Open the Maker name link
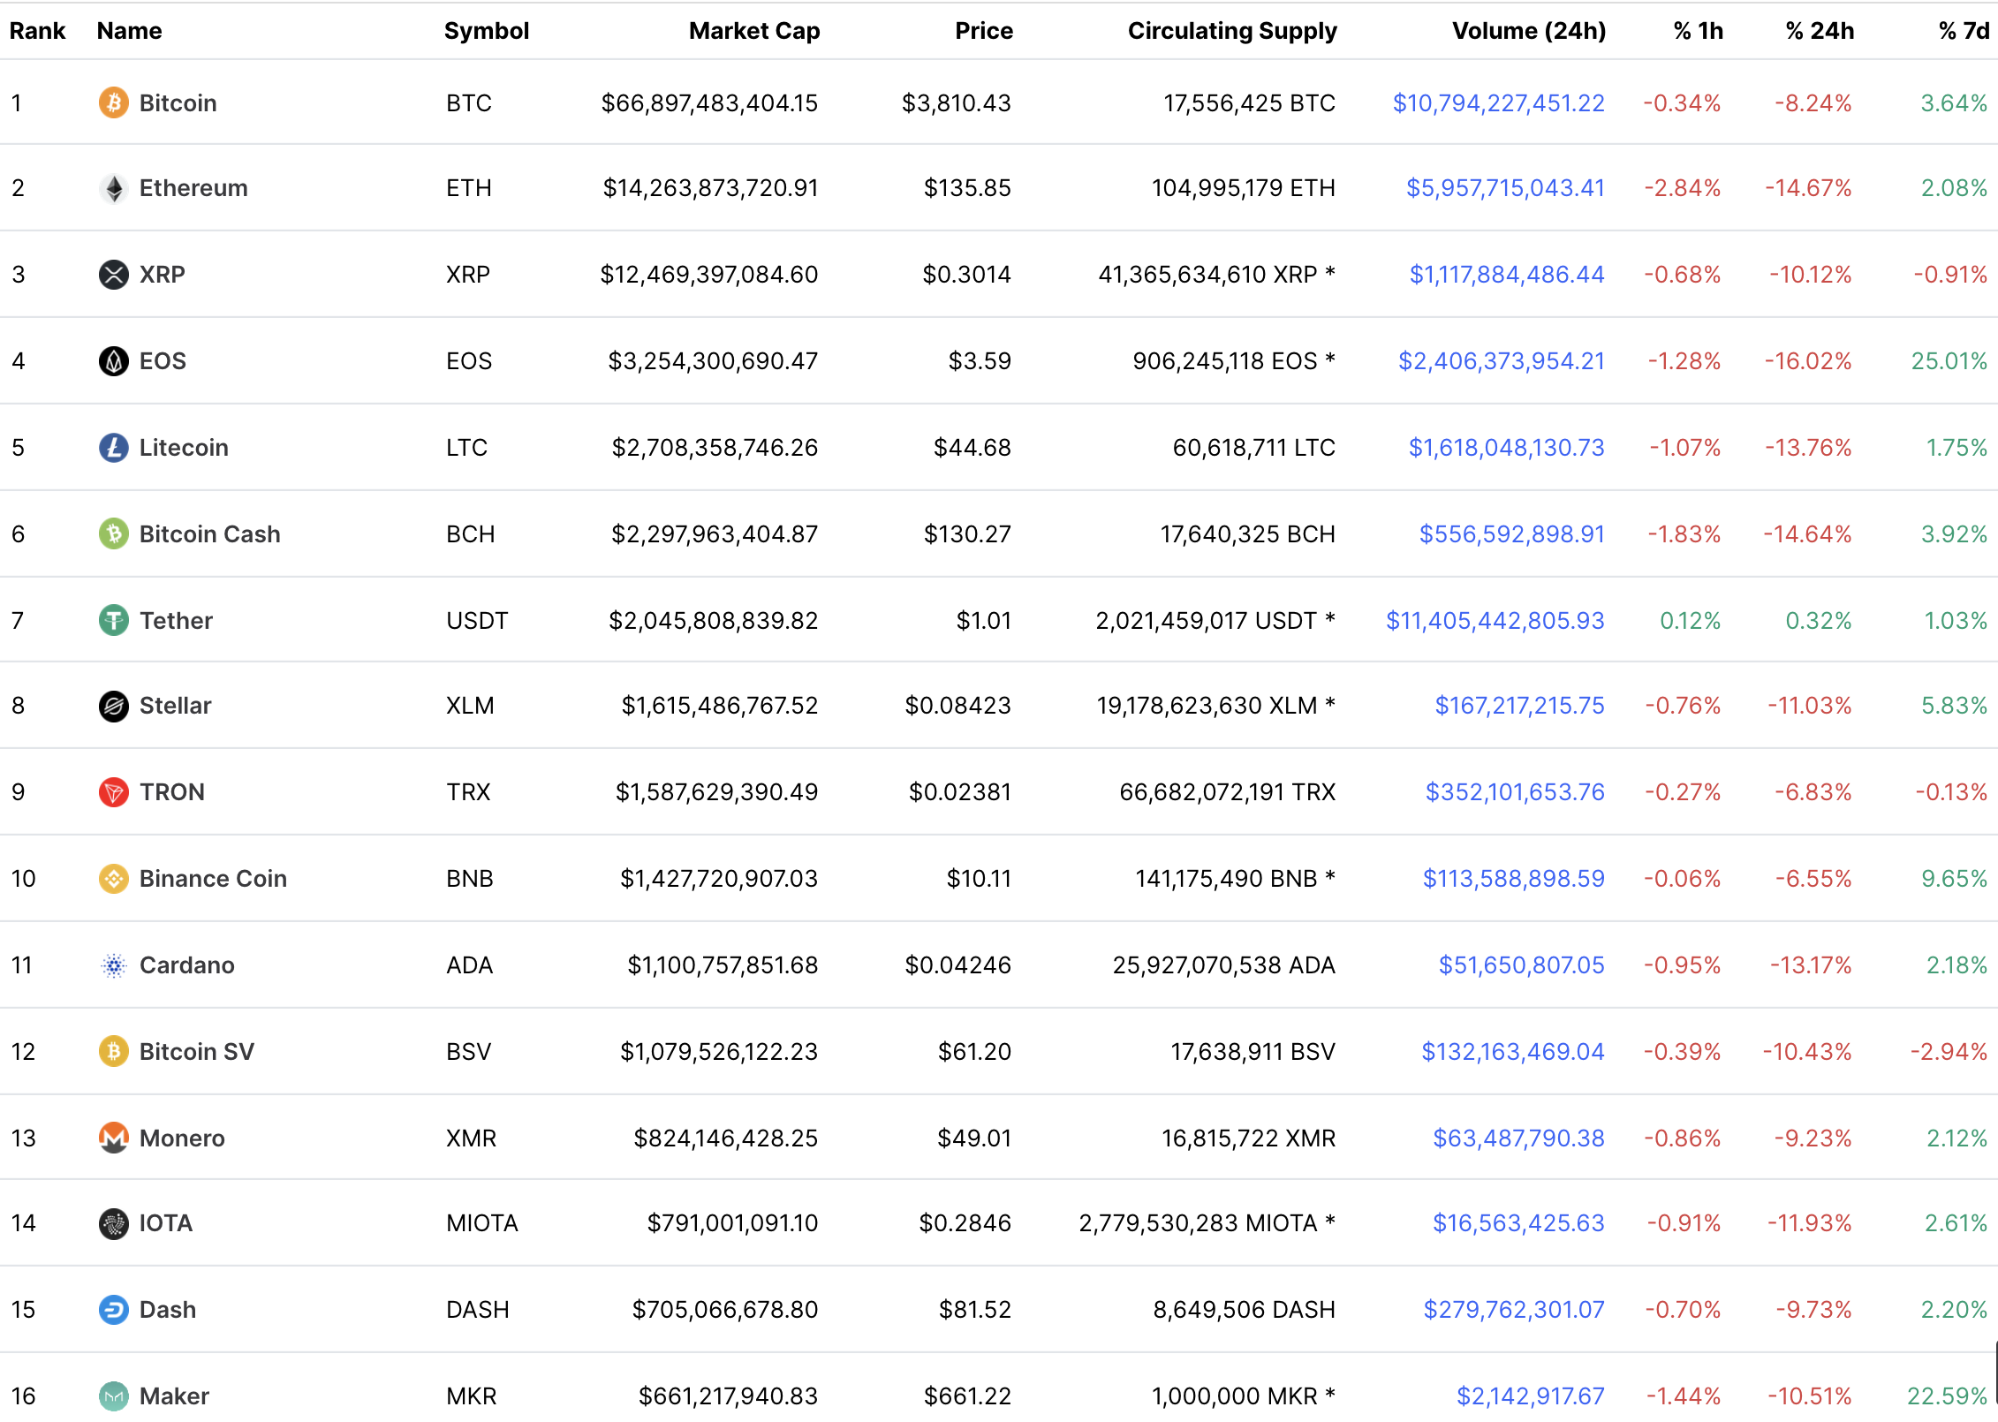Screen dimensions: 1998x1422 tap(174, 1396)
